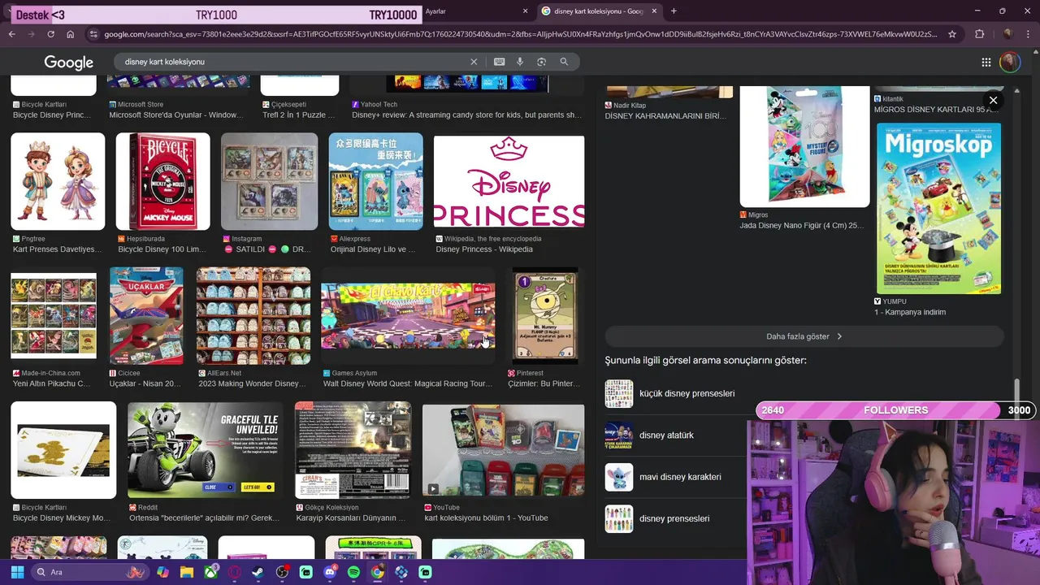Viewport: 1040px width, 585px height.
Task: Open the Kart Prenses Davetiyesi Pngtree image
Action: click(x=58, y=181)
